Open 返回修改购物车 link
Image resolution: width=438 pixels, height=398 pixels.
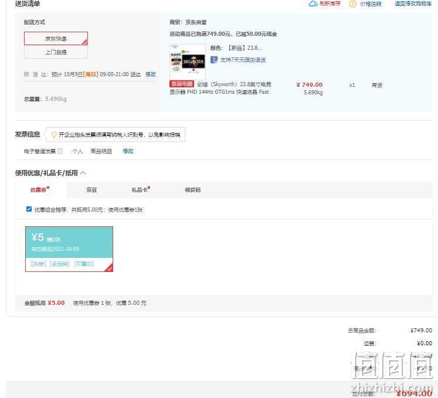(413, 4)
